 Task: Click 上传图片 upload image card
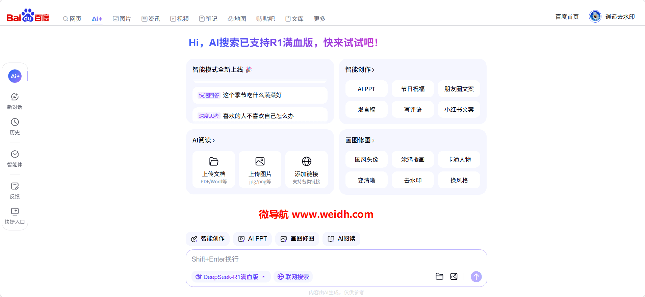pyautogui.click(x=260, y=169)
